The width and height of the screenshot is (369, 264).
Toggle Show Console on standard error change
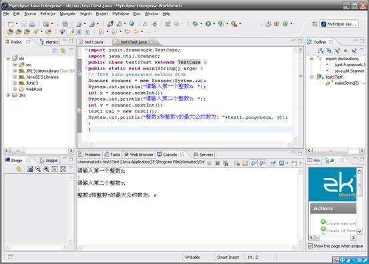262,163
